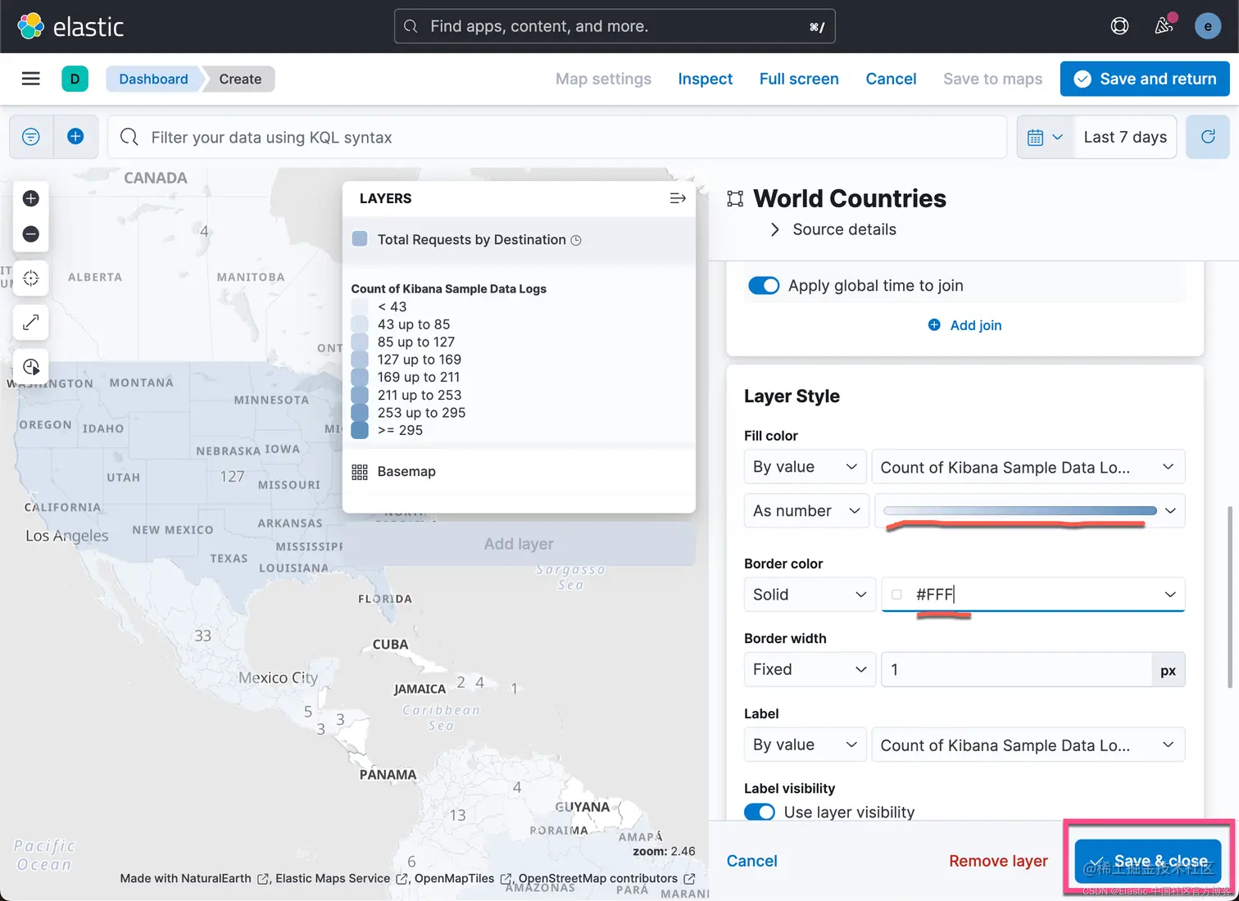Click the #FFF border color hex field

pyautogui.click(x=1032, y=595)
